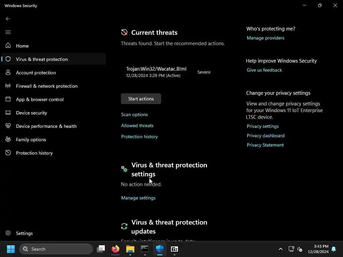Open Settings in the sidebar
Viewport: 343px width, 257px height.
click(53, 233)
